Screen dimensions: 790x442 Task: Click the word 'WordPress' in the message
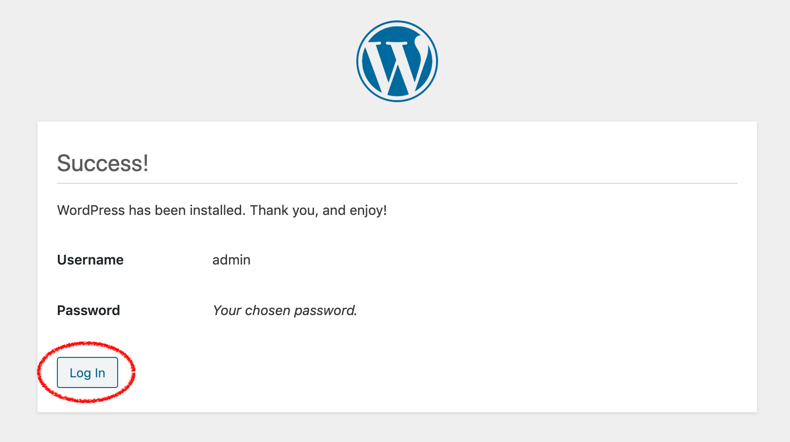pos(91,211)
